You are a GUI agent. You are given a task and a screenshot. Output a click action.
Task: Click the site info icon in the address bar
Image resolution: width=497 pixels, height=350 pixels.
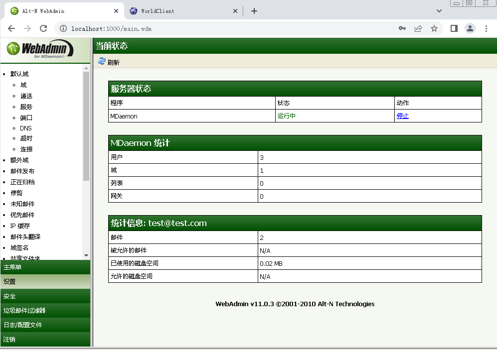tap(63, 28)
